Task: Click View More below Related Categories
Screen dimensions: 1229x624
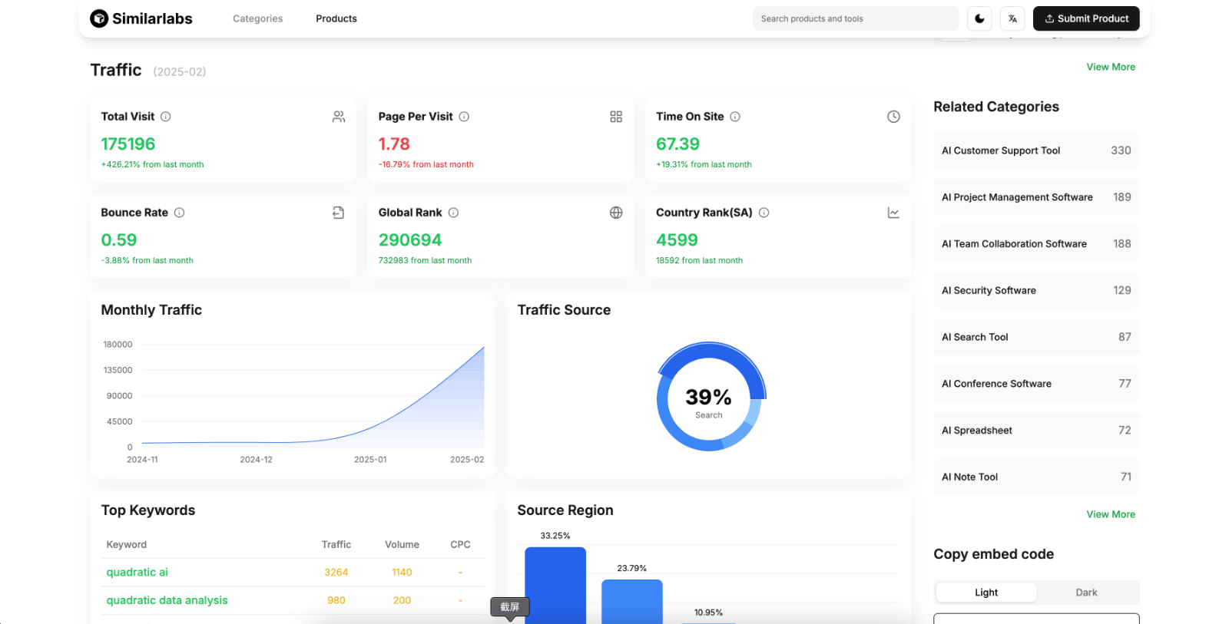Action: pos(1110,514)
